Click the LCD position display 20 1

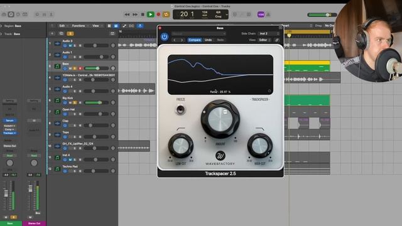[187, 14]
